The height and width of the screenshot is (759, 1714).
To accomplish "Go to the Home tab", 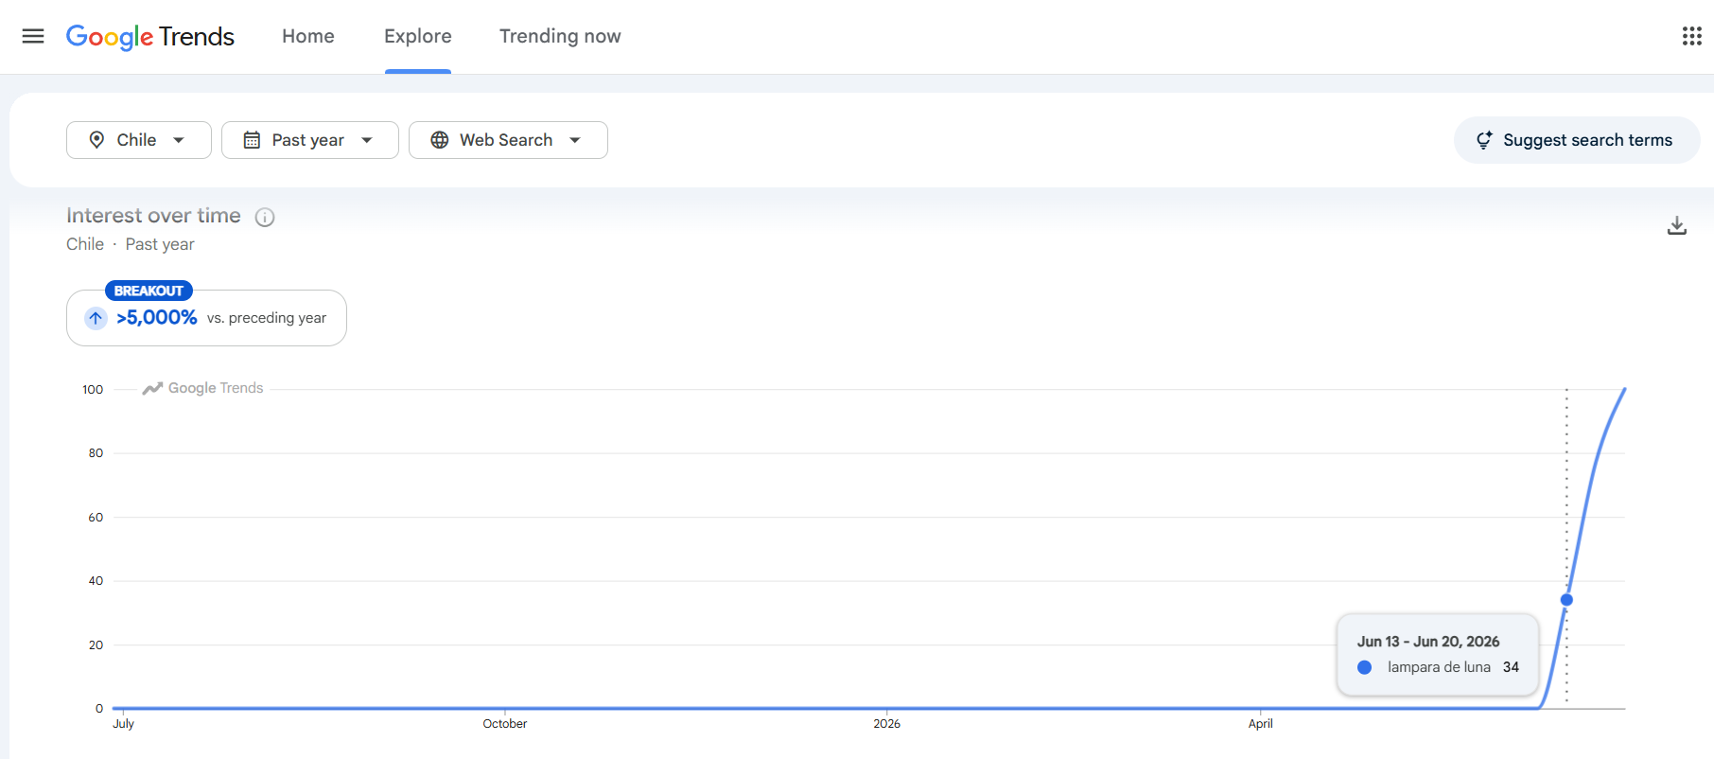I will pos(308,36).
